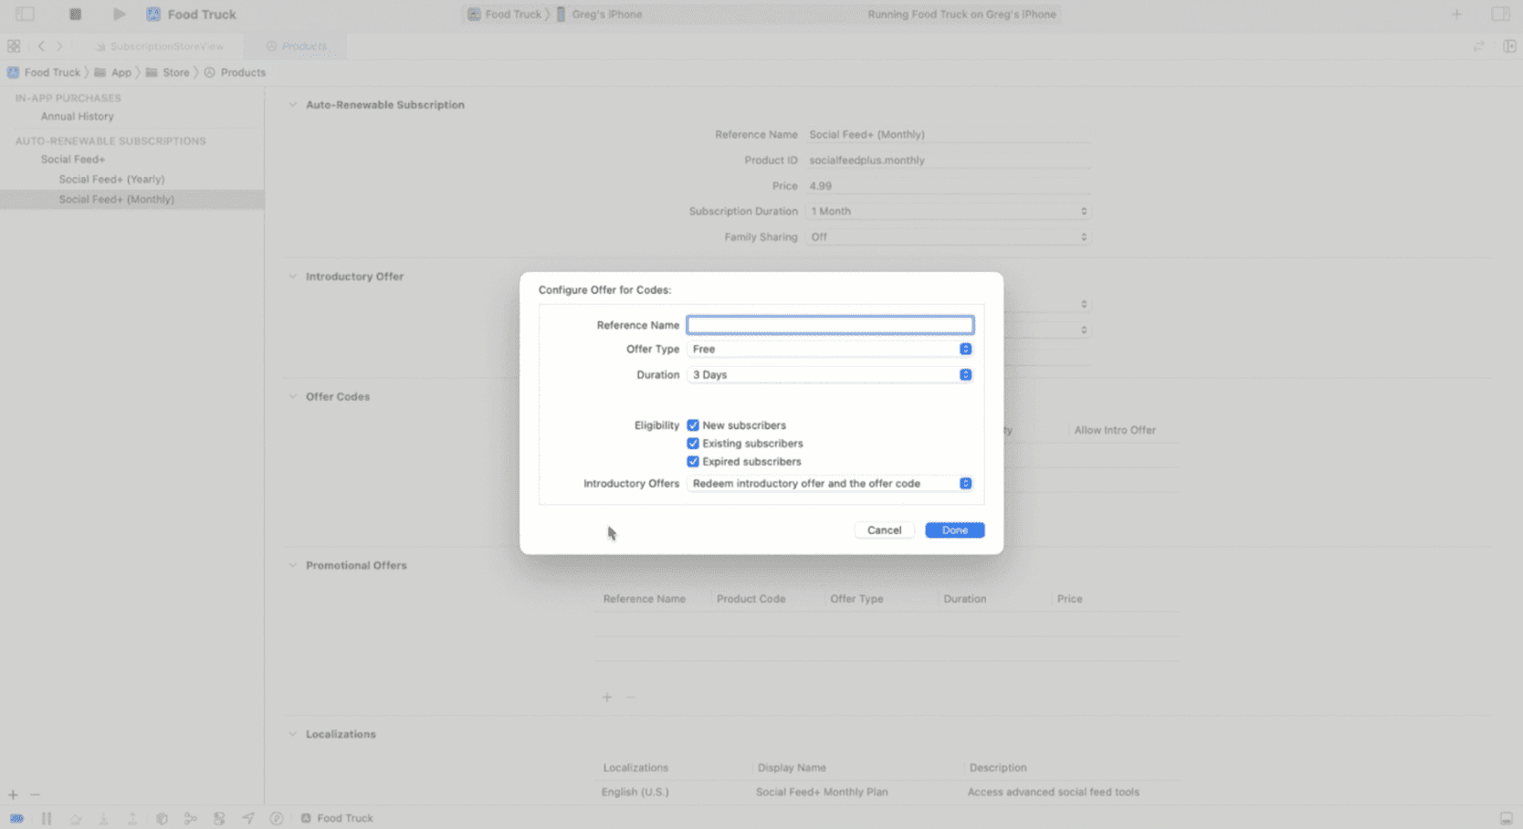Click the Reference Name text field
Viewport: 1523px width, 829px height.
[x=829, y=324]
